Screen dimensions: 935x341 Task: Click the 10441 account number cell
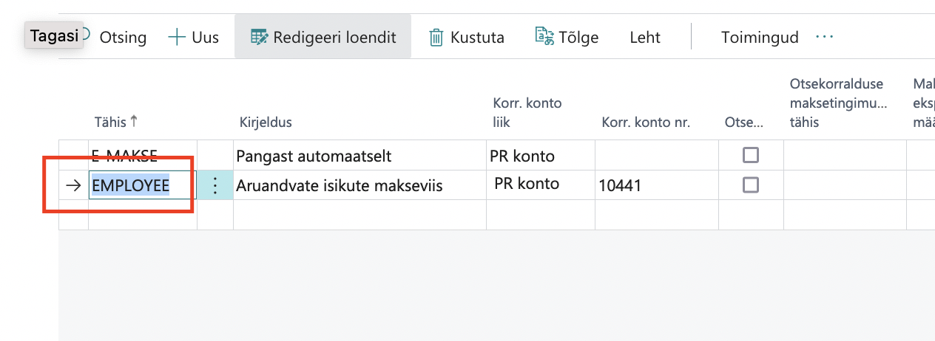[x=657, y=185]
